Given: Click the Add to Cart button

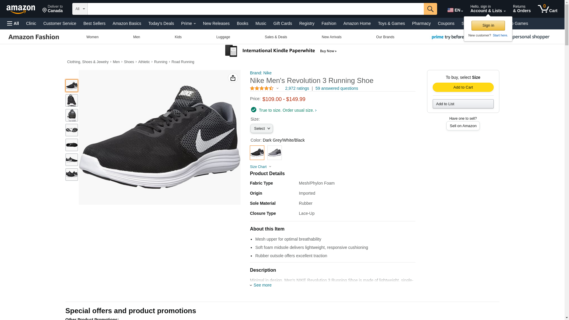Looking at the screenshot, I should click(x=463, y=87).
